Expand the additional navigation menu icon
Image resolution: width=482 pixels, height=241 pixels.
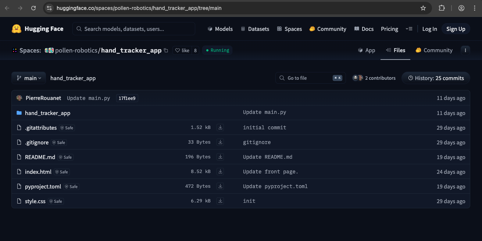click(x=409, y=29)
